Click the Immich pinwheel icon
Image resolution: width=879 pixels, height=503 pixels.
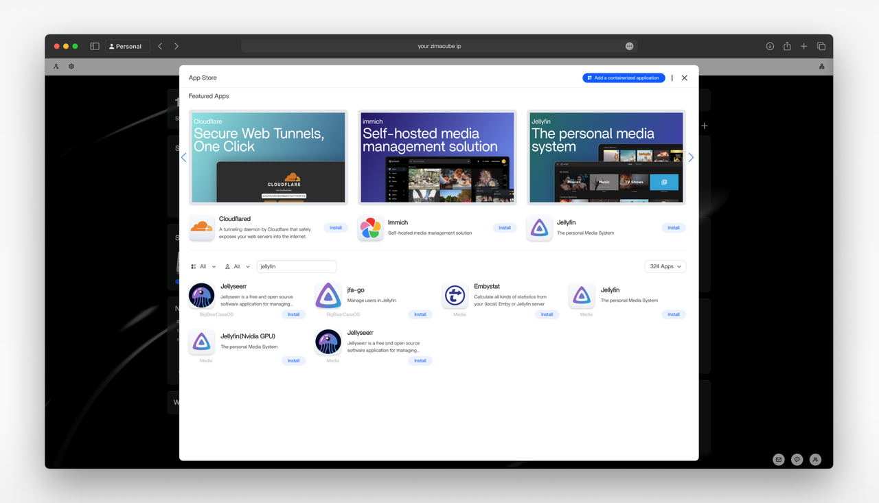tap(370, 228)
